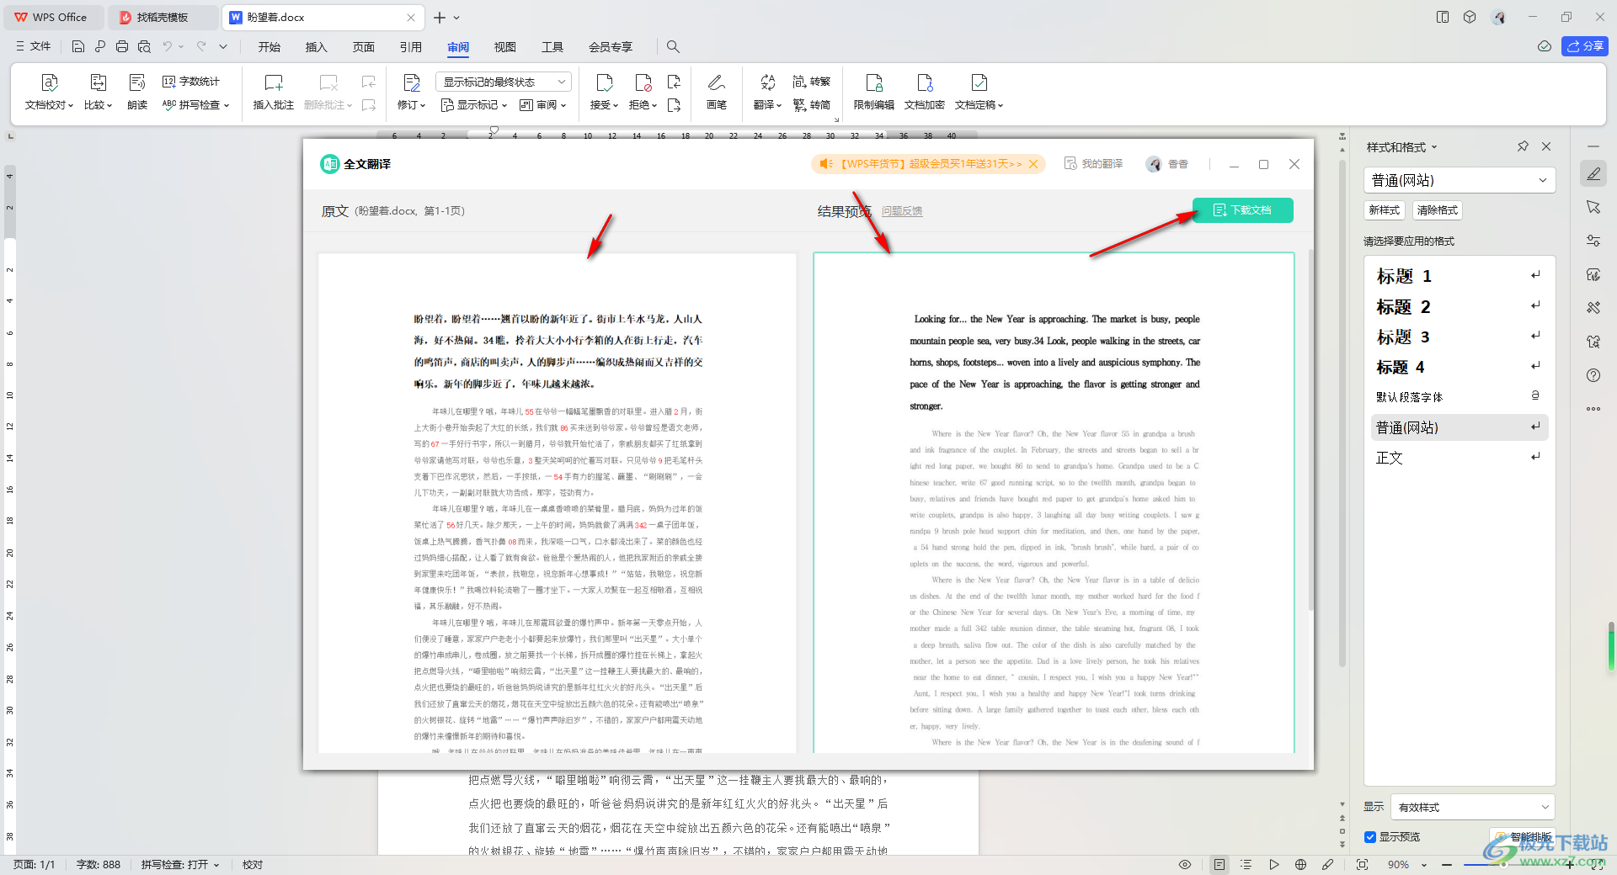Open the 普通(网站) style combo box
Viewport: 1617px width, 875px height.
coord(1459,180)
